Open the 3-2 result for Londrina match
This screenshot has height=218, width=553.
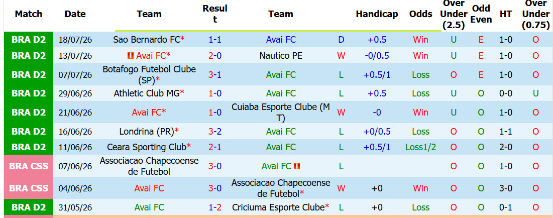click(215, 132)
